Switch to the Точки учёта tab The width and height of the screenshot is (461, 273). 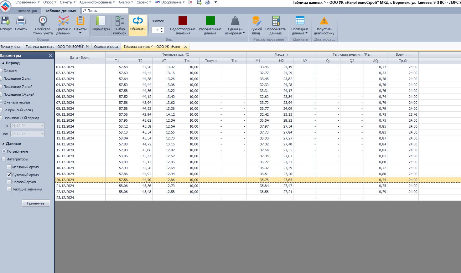10,47
